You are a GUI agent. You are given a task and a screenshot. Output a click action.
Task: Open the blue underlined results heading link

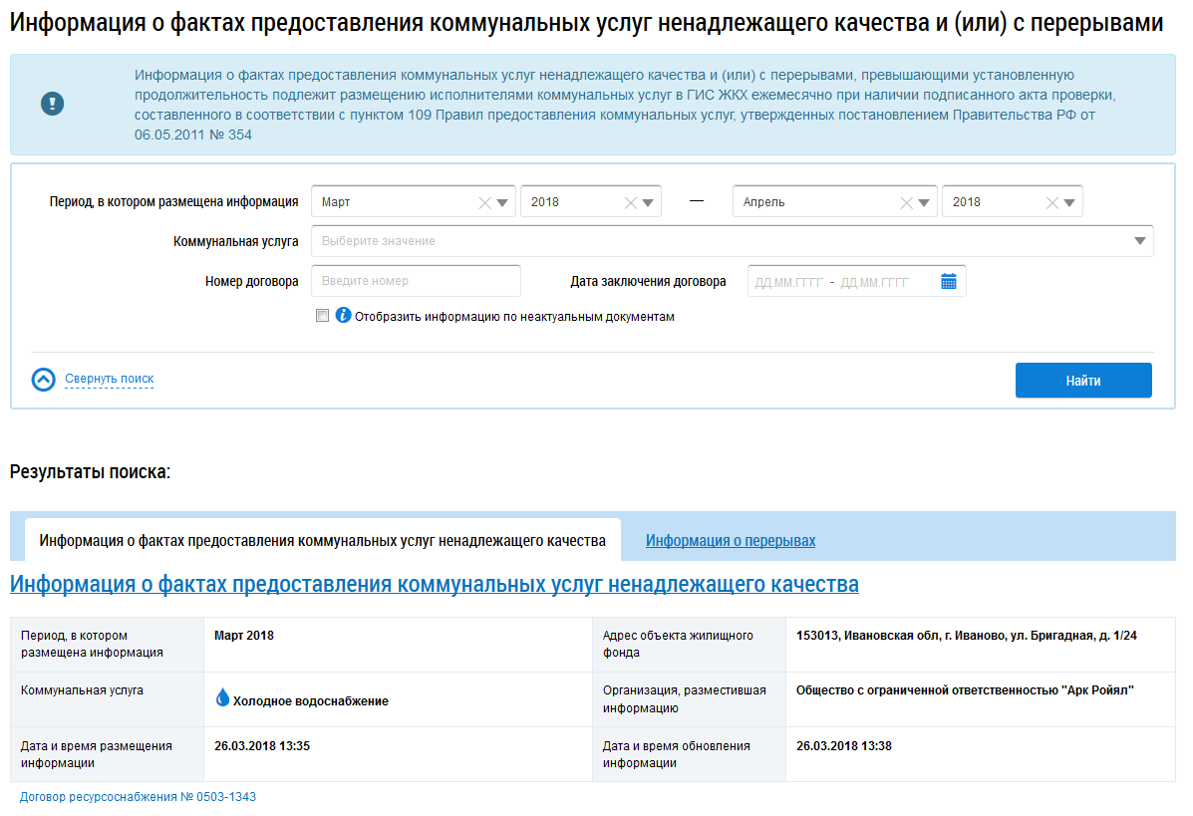coord(434,585)
